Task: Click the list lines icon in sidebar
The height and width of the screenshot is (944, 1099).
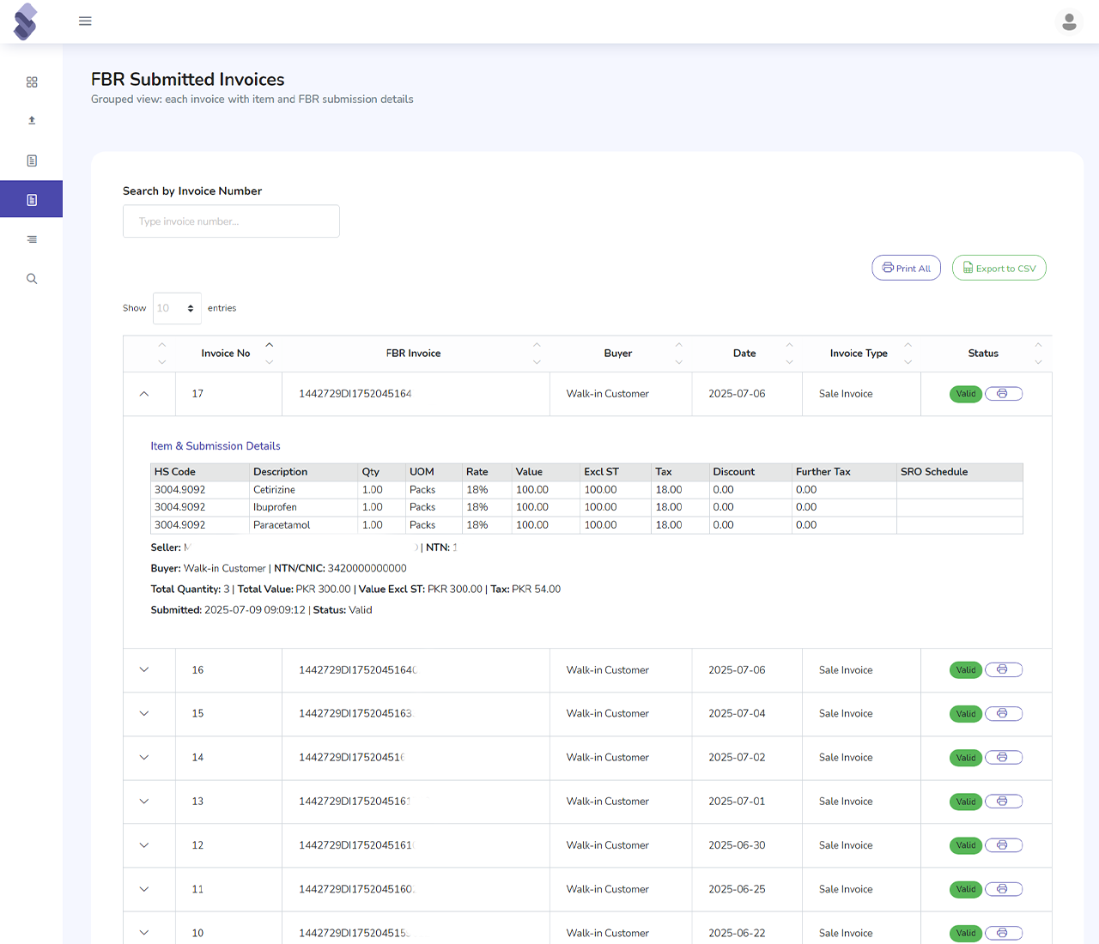Action: [32, 239]
